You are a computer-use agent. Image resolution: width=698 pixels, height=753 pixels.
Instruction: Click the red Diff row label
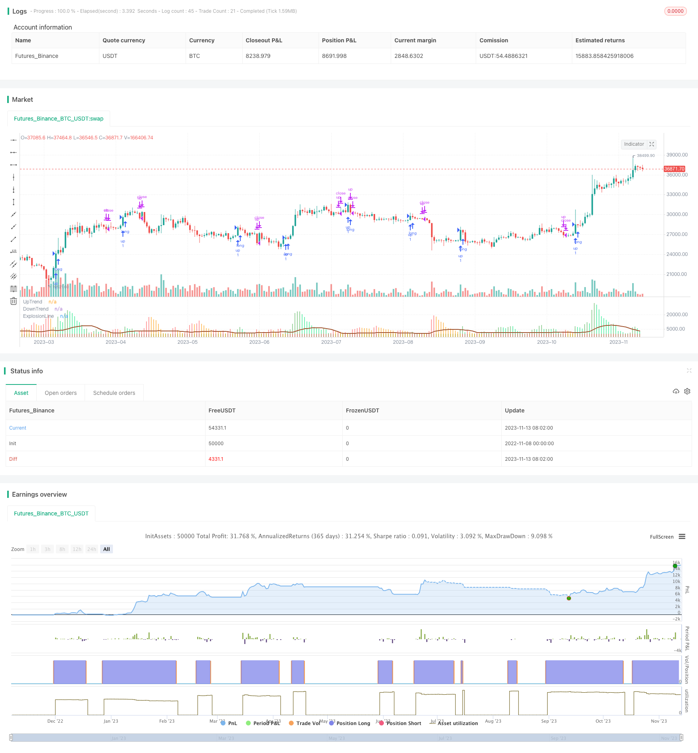pyautogui.click(x=13, y=459)
